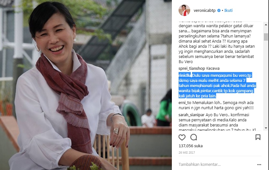Open the veronicabtp username link
This screenshot has height=170, width=269.
pyautogui.click(x=205, y=11)
